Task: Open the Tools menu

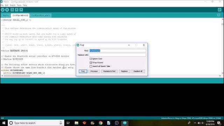Action: point(19,5)
